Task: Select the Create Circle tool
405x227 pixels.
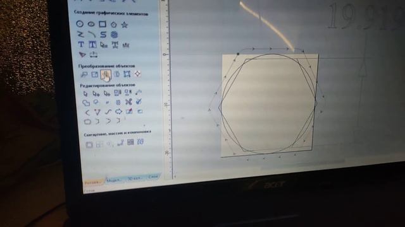Action: (80, 24)
